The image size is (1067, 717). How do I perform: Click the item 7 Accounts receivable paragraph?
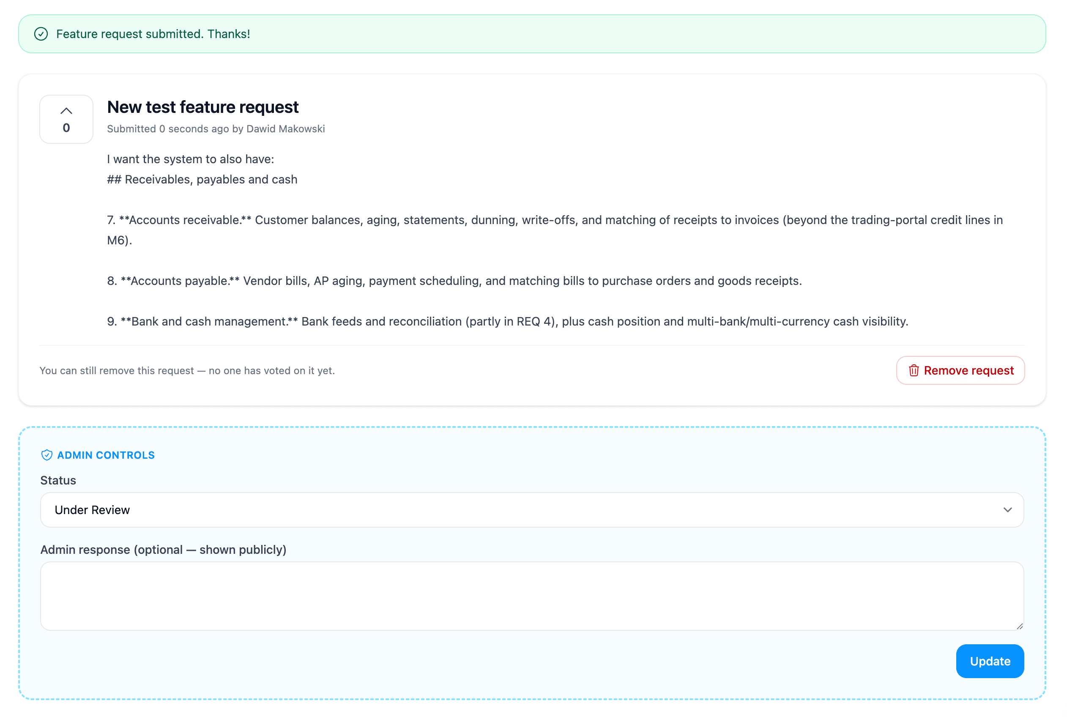pos(555,230)
